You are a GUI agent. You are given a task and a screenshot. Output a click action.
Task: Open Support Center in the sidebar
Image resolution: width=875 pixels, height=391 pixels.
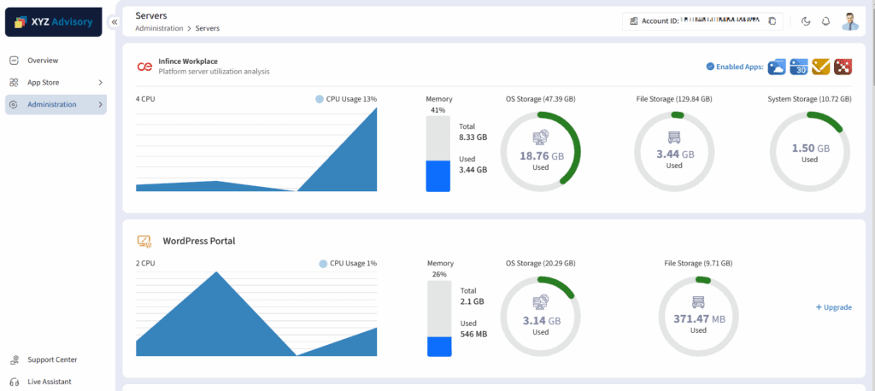click(51, 360)
